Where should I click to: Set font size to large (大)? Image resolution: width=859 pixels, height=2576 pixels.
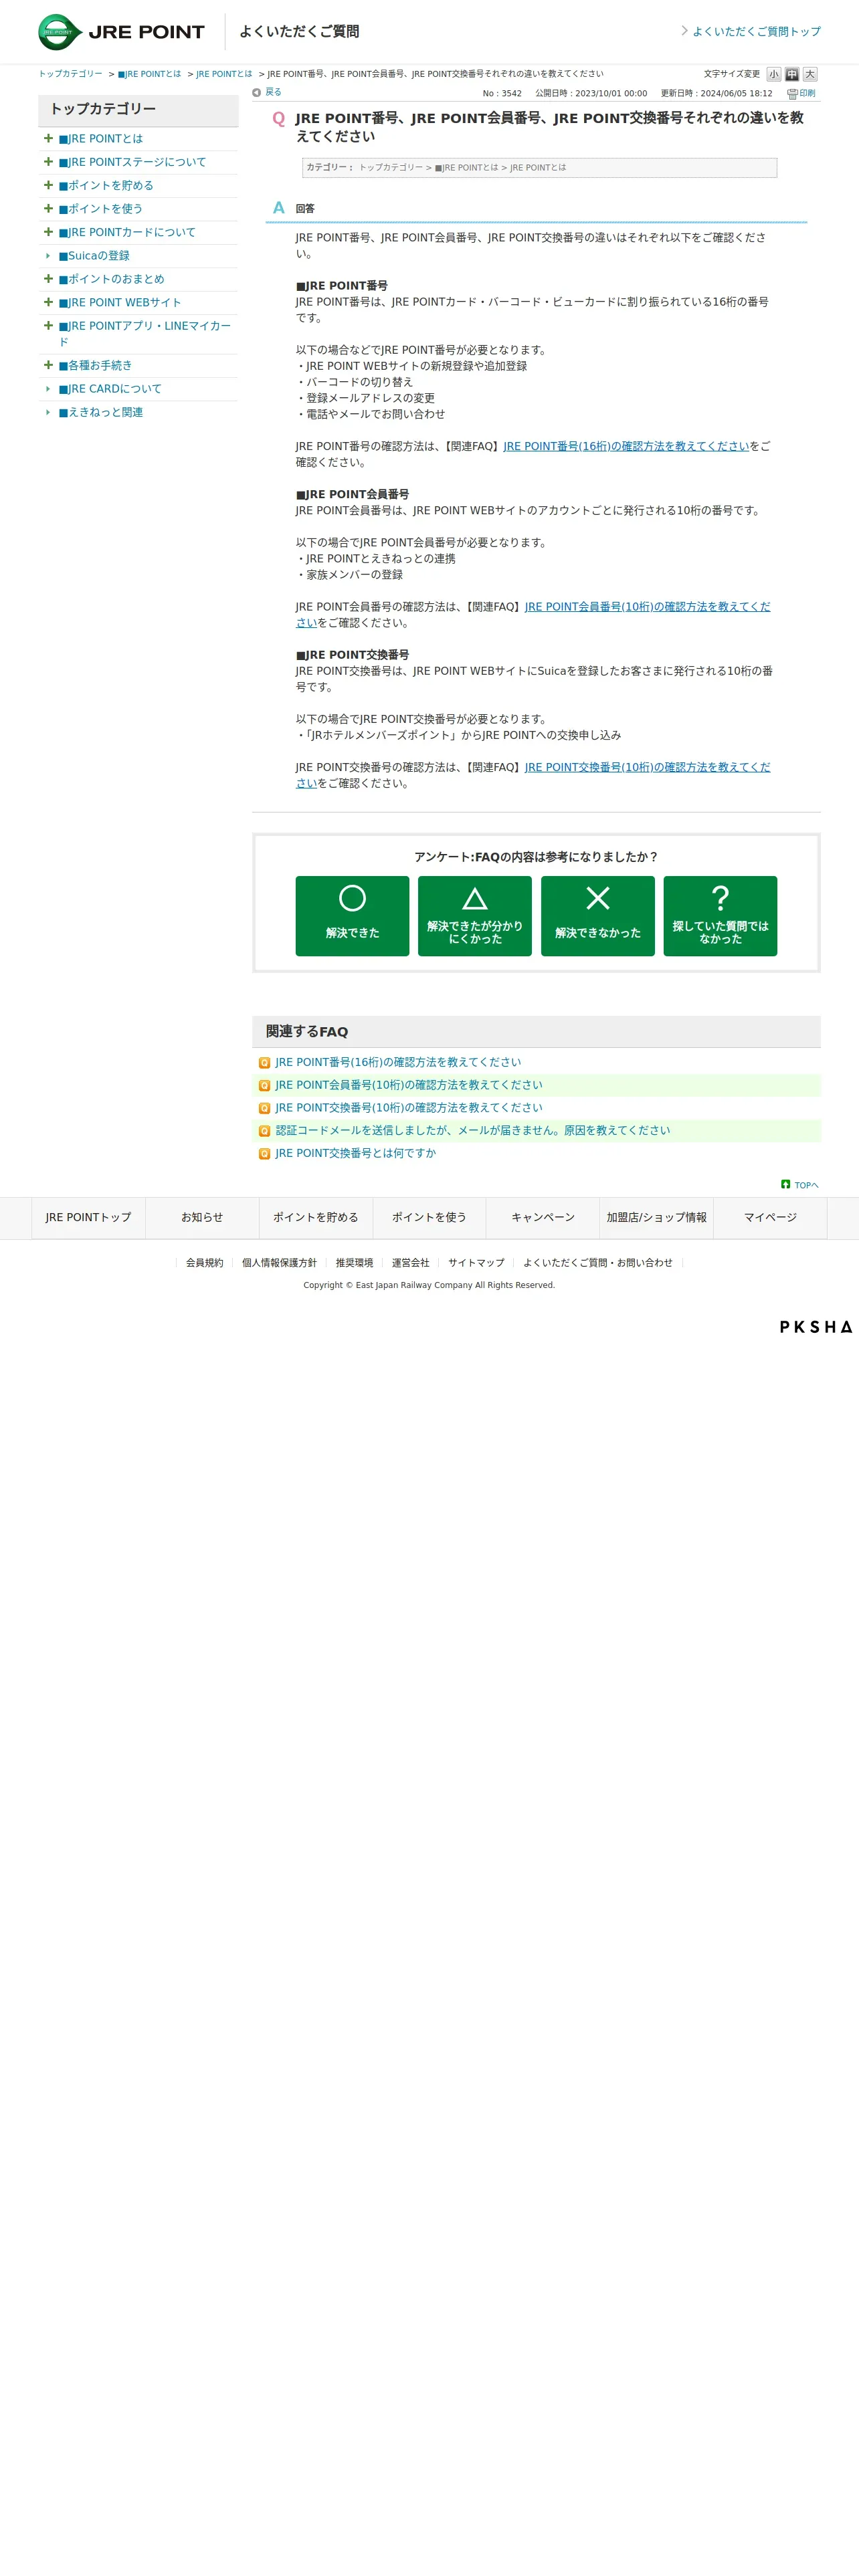(x=810, y=74)
